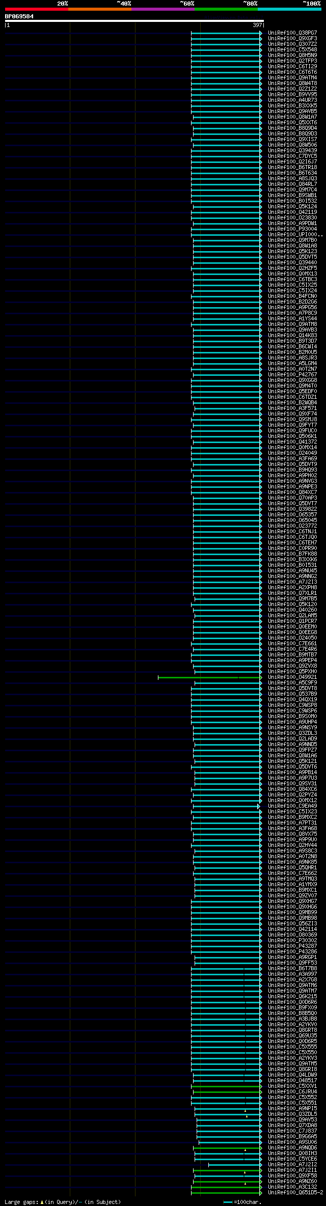The image size is (326, 1206).
Task: Click hit label UniRef100_A4UR73
Action: (x=292, y=100)
